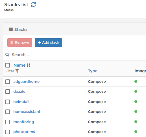
Task: Open the dozzle stack
Action: [19, 91]
